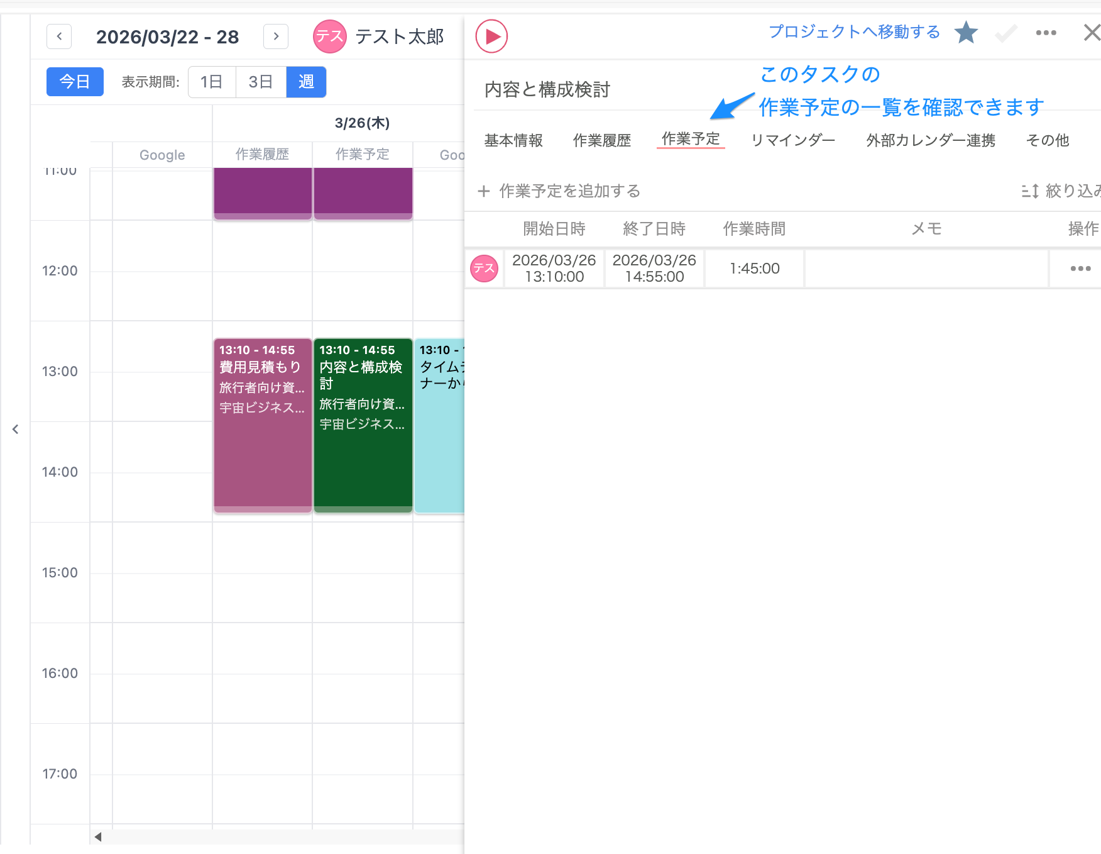Screen dimensions: 1101x854
Task: Select the 週 view toggle
Action: click(306, 82)
